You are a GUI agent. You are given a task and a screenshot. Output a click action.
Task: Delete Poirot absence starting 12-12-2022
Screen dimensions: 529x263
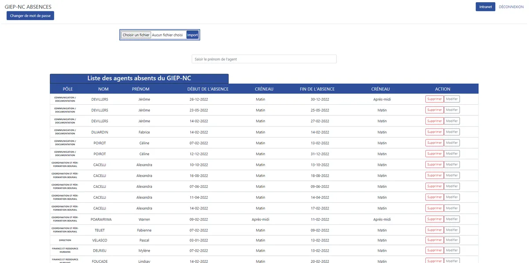click(434, 153)
